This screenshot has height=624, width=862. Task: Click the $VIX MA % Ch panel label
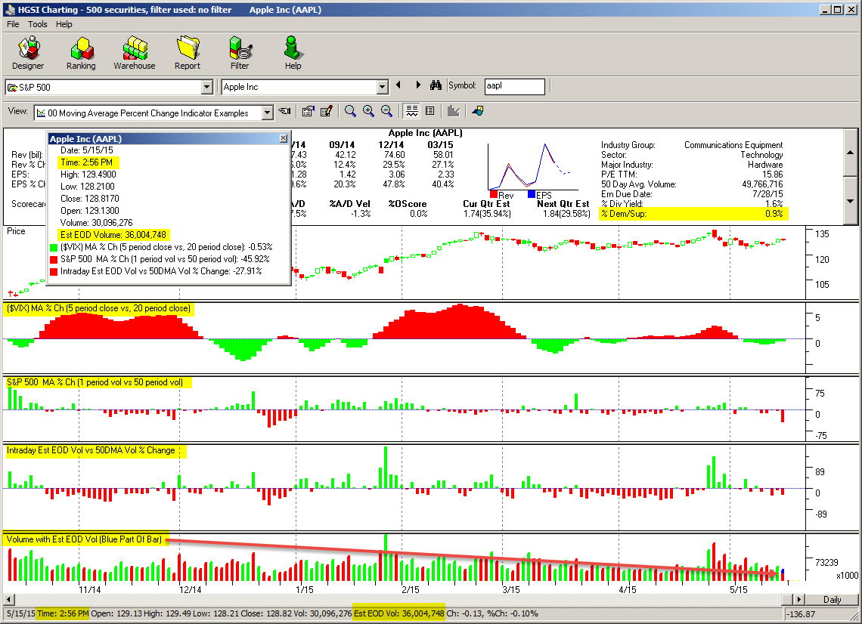(x=98, y=308)
